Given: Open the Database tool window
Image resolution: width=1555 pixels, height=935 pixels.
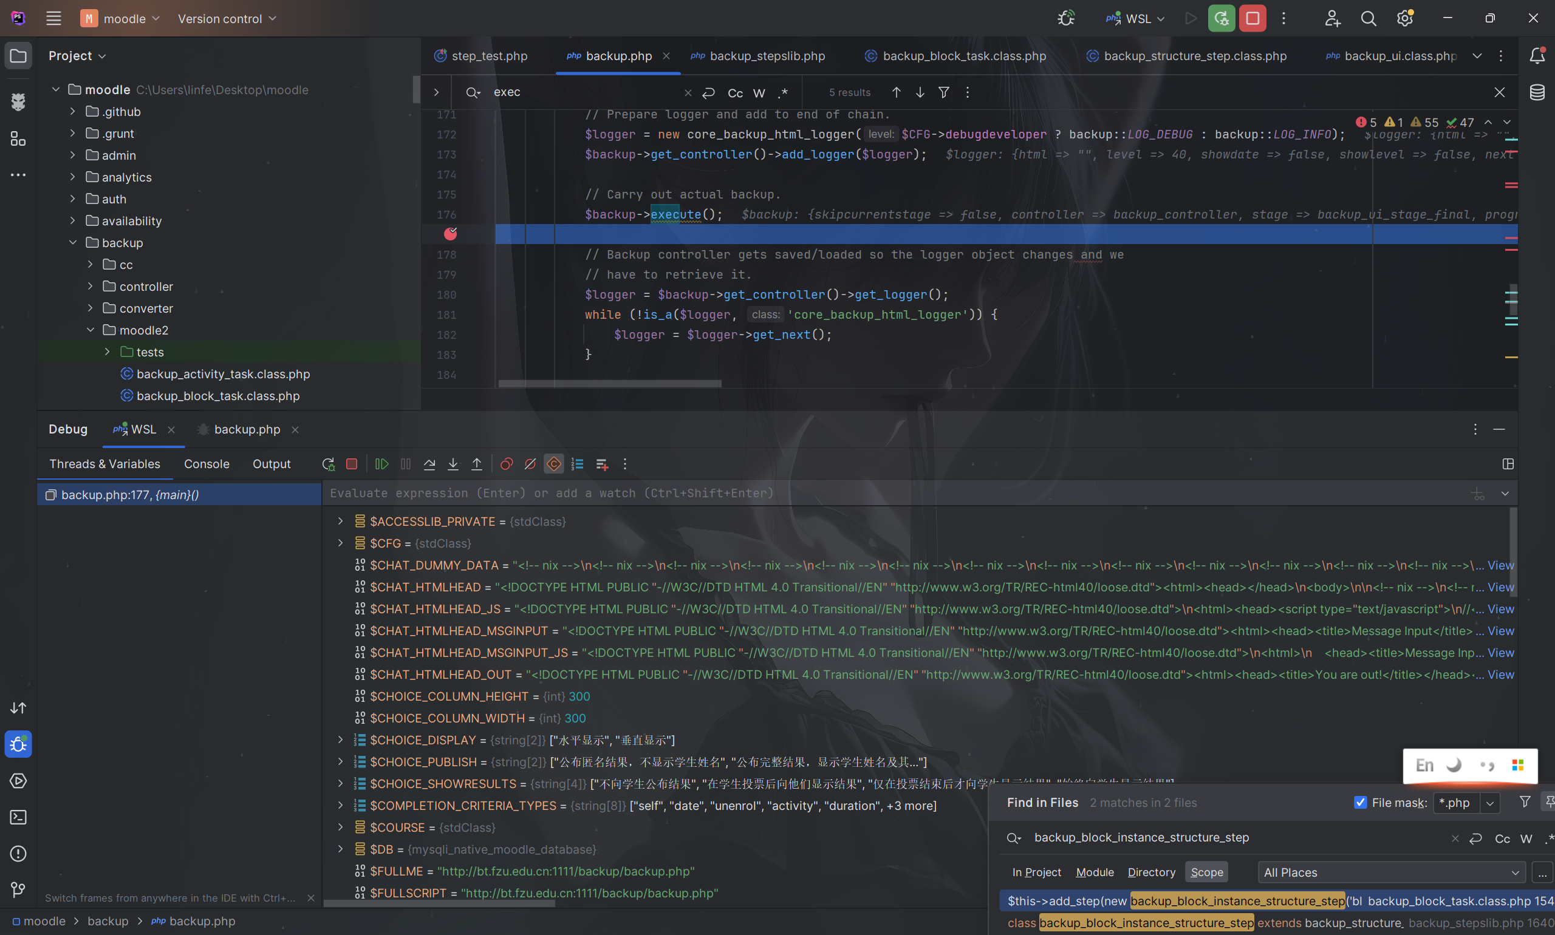Looking at the screenshot, I should (x=1536, y=93).
